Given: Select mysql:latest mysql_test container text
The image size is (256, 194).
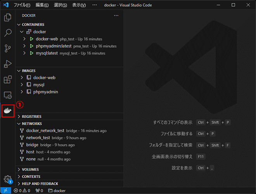Looking at the screenshot, I should (70, 53).
